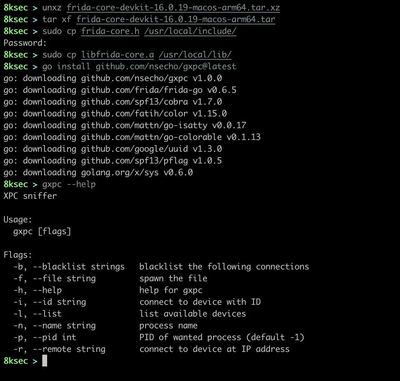400x381 pixels.
Task: Click the --list flag entry
Action: point(47,314)
